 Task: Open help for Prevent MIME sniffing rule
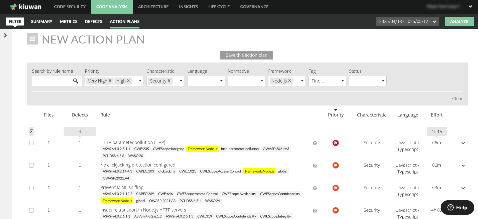(x=315, y=188)
